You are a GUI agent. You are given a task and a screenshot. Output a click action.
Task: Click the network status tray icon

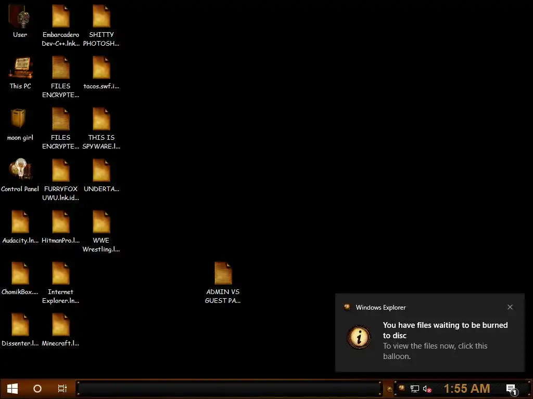point(415,389)
